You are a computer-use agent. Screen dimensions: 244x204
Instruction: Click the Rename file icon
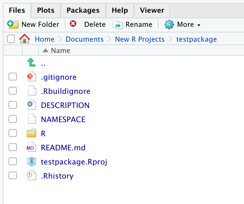click(118, 25)
